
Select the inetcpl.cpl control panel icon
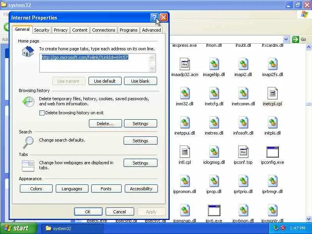point(272,93)
